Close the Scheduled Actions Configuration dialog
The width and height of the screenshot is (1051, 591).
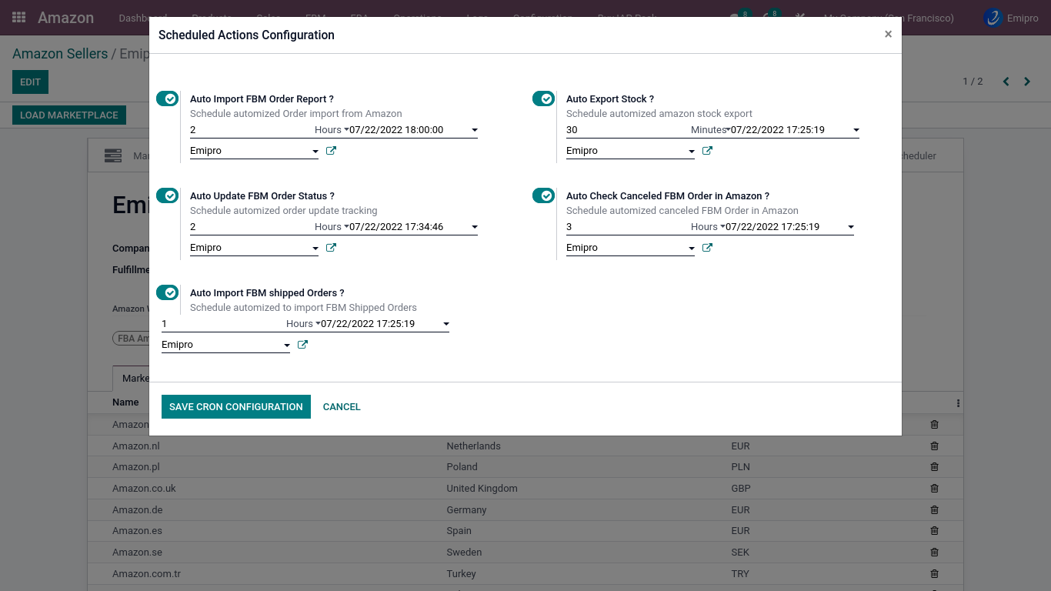[x=888, y=35]
